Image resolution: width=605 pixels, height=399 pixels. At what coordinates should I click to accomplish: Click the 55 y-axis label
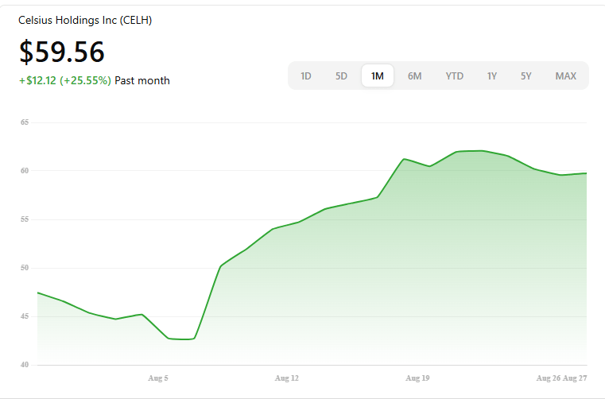click(25, 219)
